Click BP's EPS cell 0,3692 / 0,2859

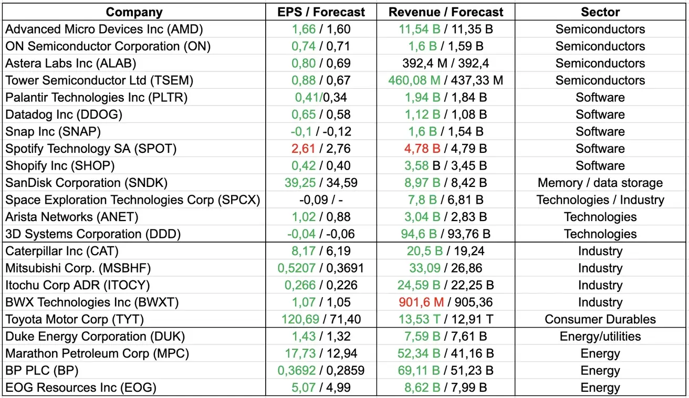pyautogui.click(x=321, y=371)
